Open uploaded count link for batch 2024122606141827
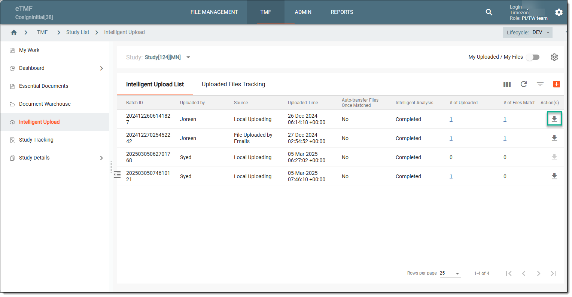Image resolution: width=572 pixels, height=297 pixels. coord(451,120)
